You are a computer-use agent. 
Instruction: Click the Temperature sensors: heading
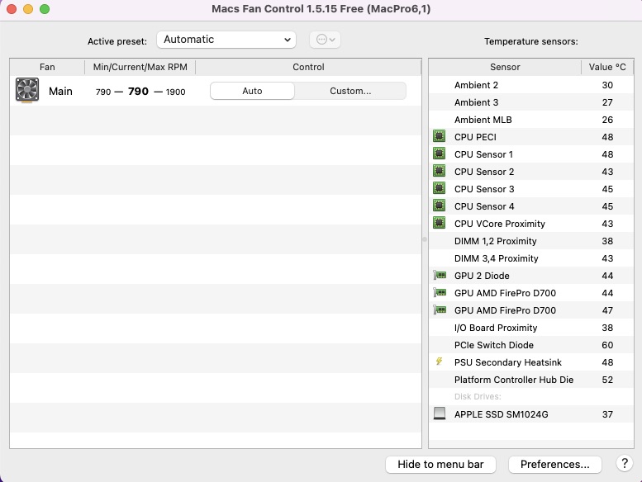[x=530, y=41]
